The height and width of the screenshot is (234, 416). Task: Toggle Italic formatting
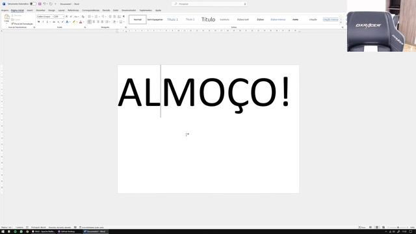tap(43, 21)
